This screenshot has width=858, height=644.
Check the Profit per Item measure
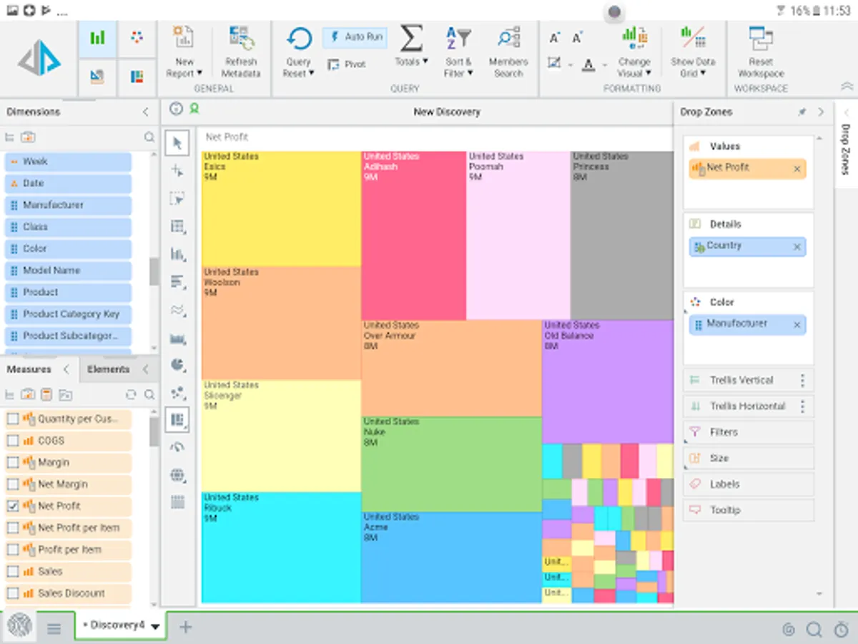click(x=12, y=550)
